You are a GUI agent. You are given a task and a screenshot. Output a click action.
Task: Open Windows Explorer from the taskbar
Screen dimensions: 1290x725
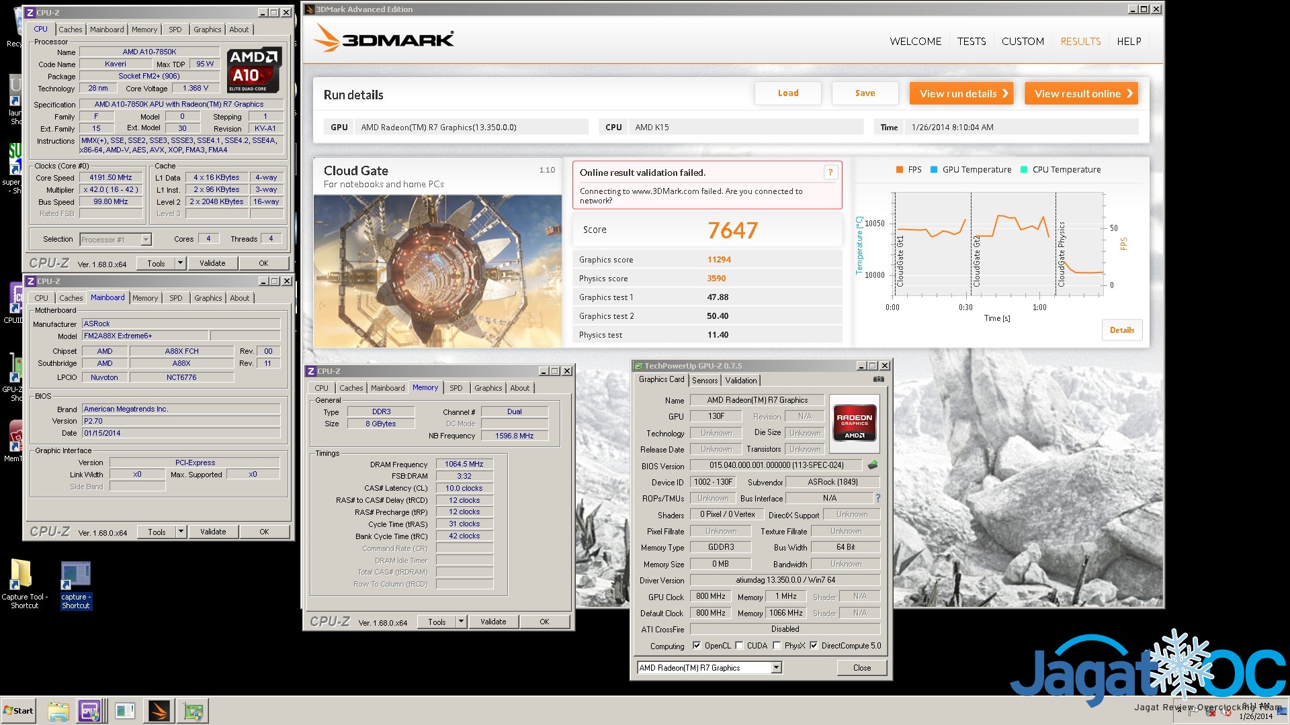[58, 711]
